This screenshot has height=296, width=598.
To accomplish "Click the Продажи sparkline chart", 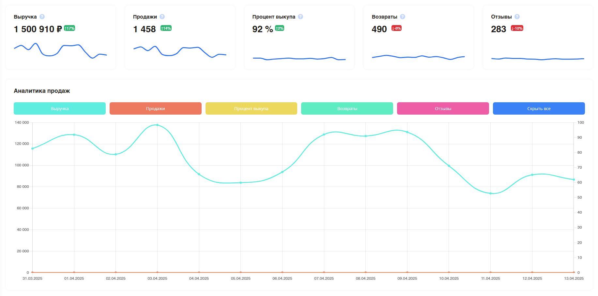I will [180, 51].
